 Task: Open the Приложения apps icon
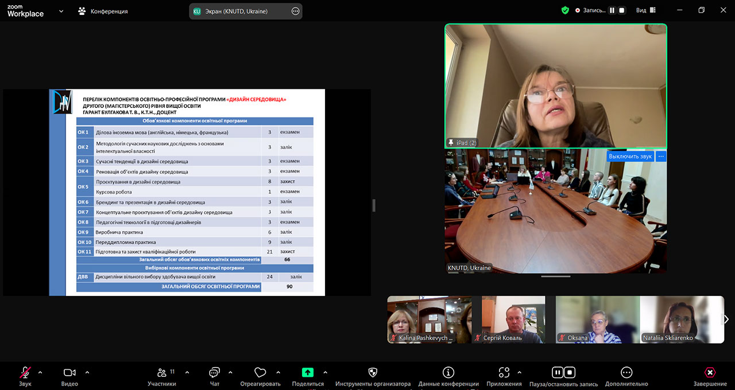tap(504, 373)
